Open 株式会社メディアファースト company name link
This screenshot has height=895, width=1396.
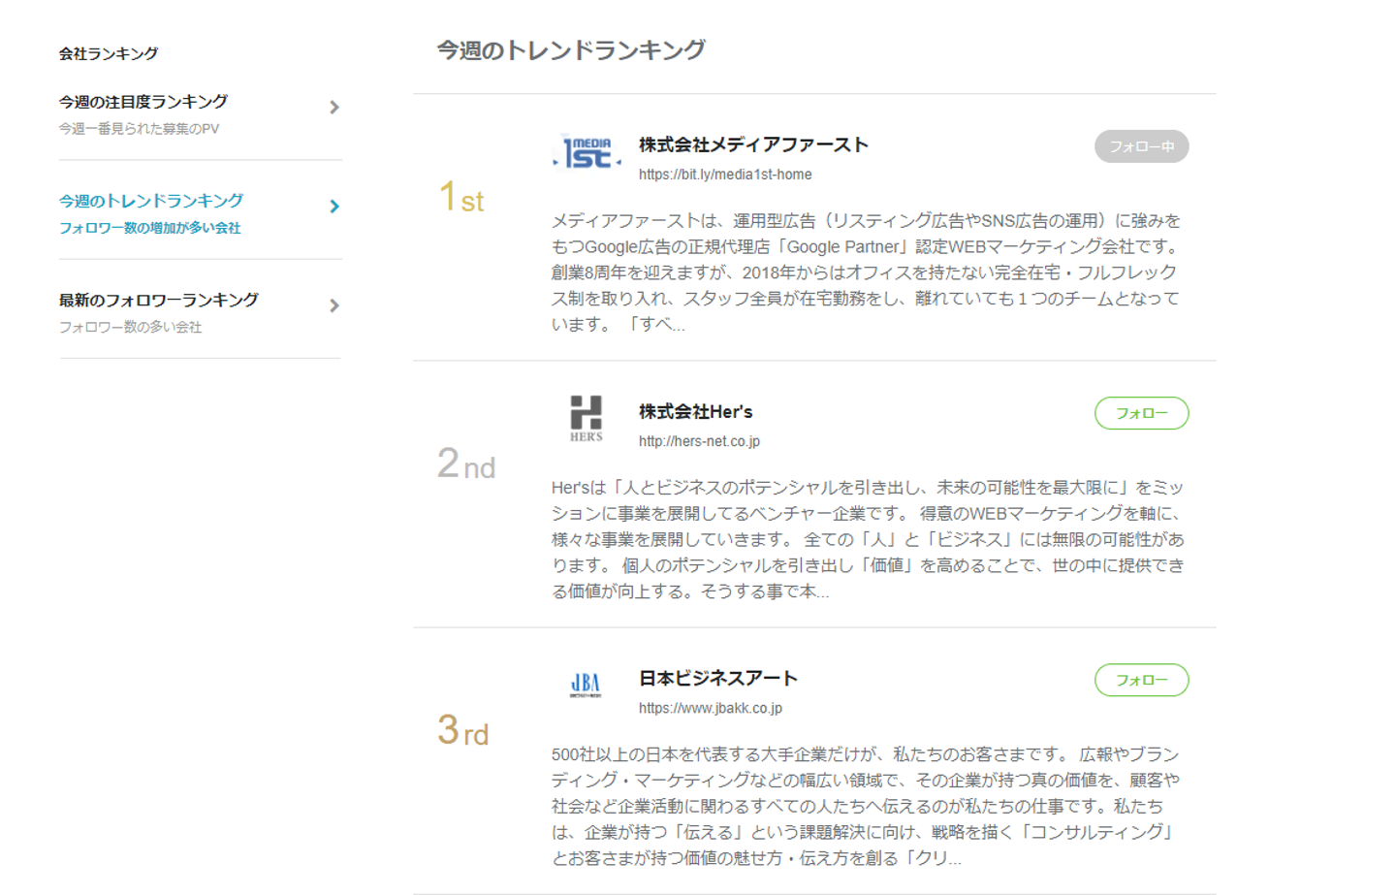coord(753,145)
